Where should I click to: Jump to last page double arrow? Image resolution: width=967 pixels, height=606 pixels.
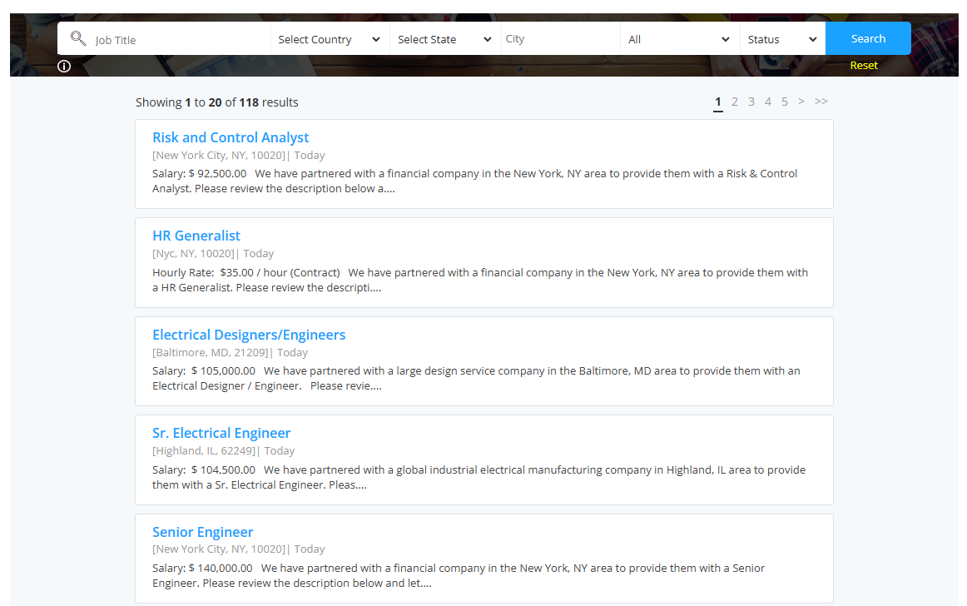[x=821, y=102]
